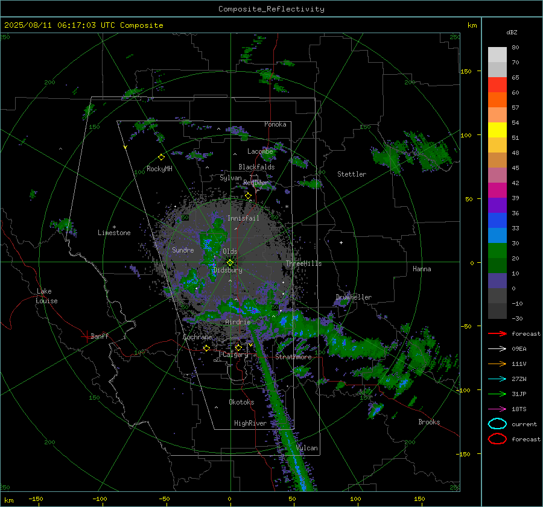Click the Drumheller label

click(x=354, y=297)
